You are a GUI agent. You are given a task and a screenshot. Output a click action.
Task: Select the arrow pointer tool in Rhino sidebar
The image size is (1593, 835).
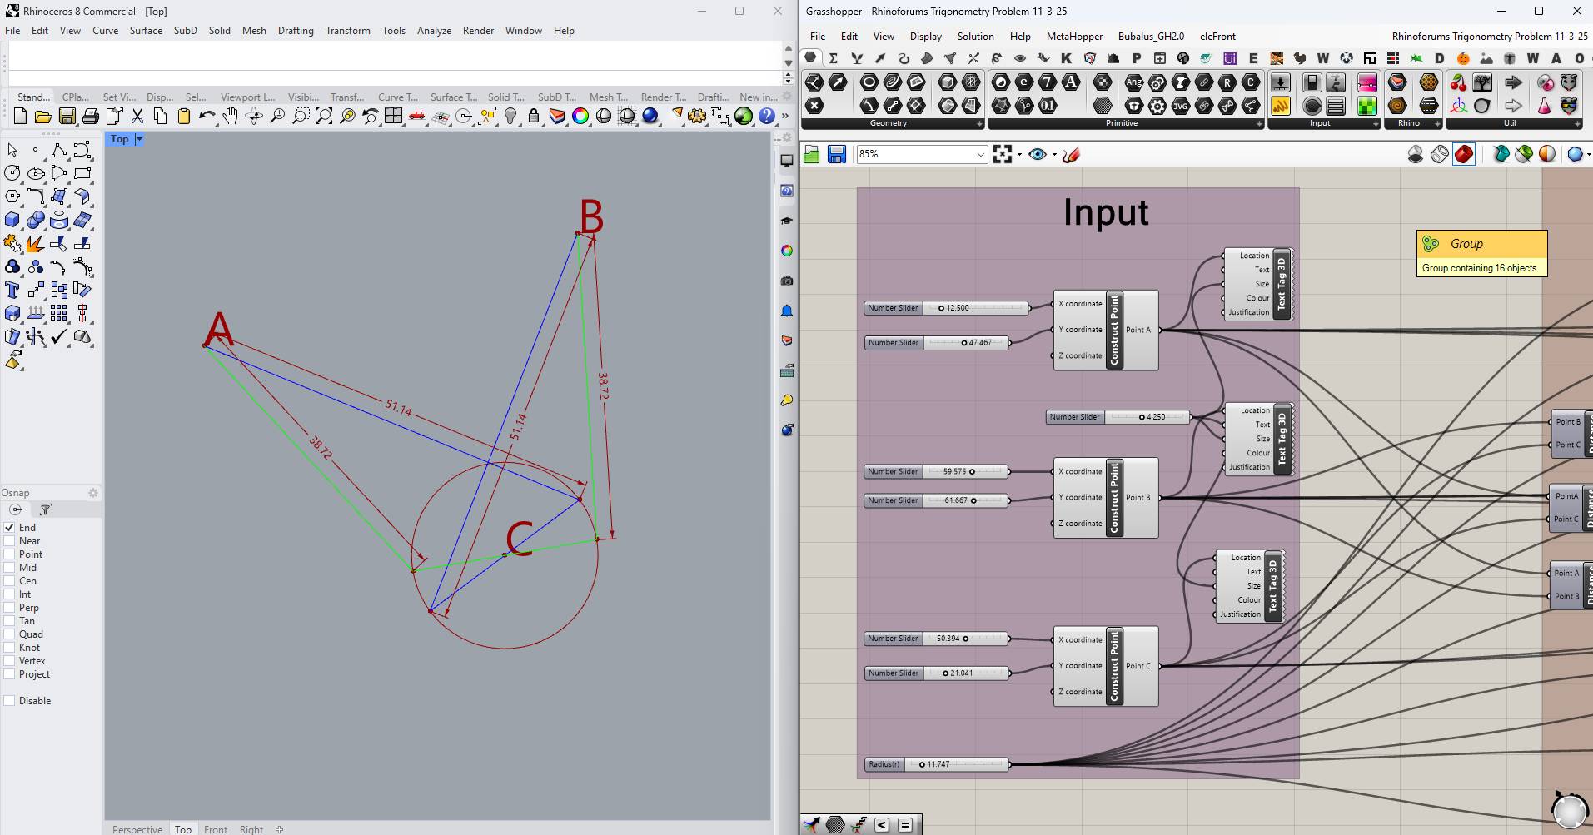12,151
